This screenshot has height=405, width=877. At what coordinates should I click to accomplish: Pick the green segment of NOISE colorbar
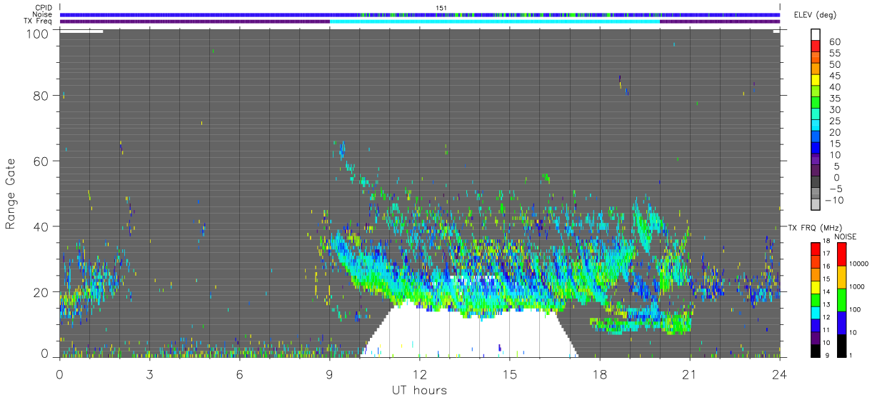841,299
